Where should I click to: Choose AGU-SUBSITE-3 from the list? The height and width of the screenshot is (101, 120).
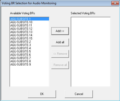(x=29, y=45)
